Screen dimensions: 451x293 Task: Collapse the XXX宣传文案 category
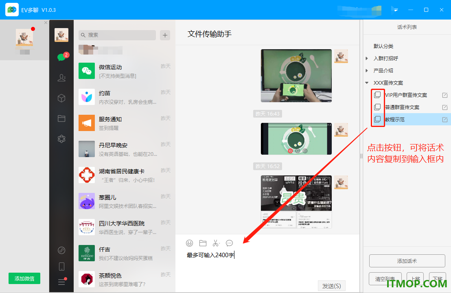pyautogui.click(x=367, y=83)
